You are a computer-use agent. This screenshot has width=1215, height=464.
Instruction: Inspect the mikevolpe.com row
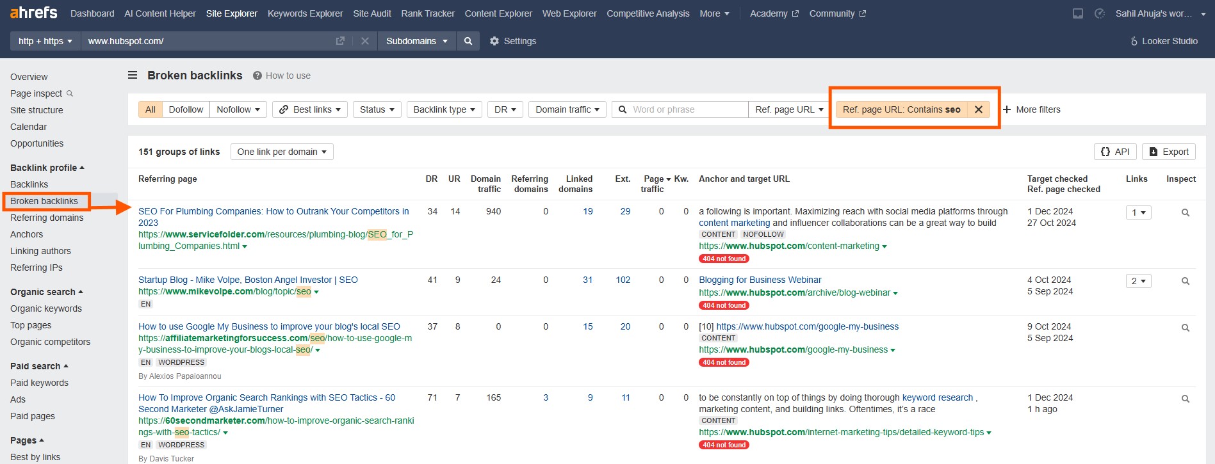point(1186,281)
